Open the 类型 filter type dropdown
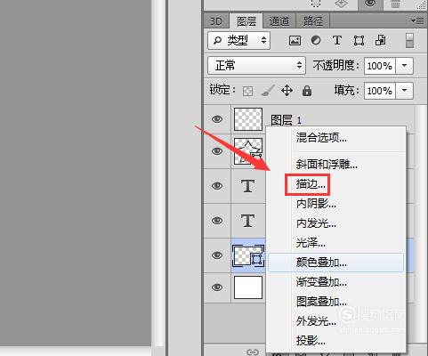This screenshot has height=356, width=428. coord(238,40)
